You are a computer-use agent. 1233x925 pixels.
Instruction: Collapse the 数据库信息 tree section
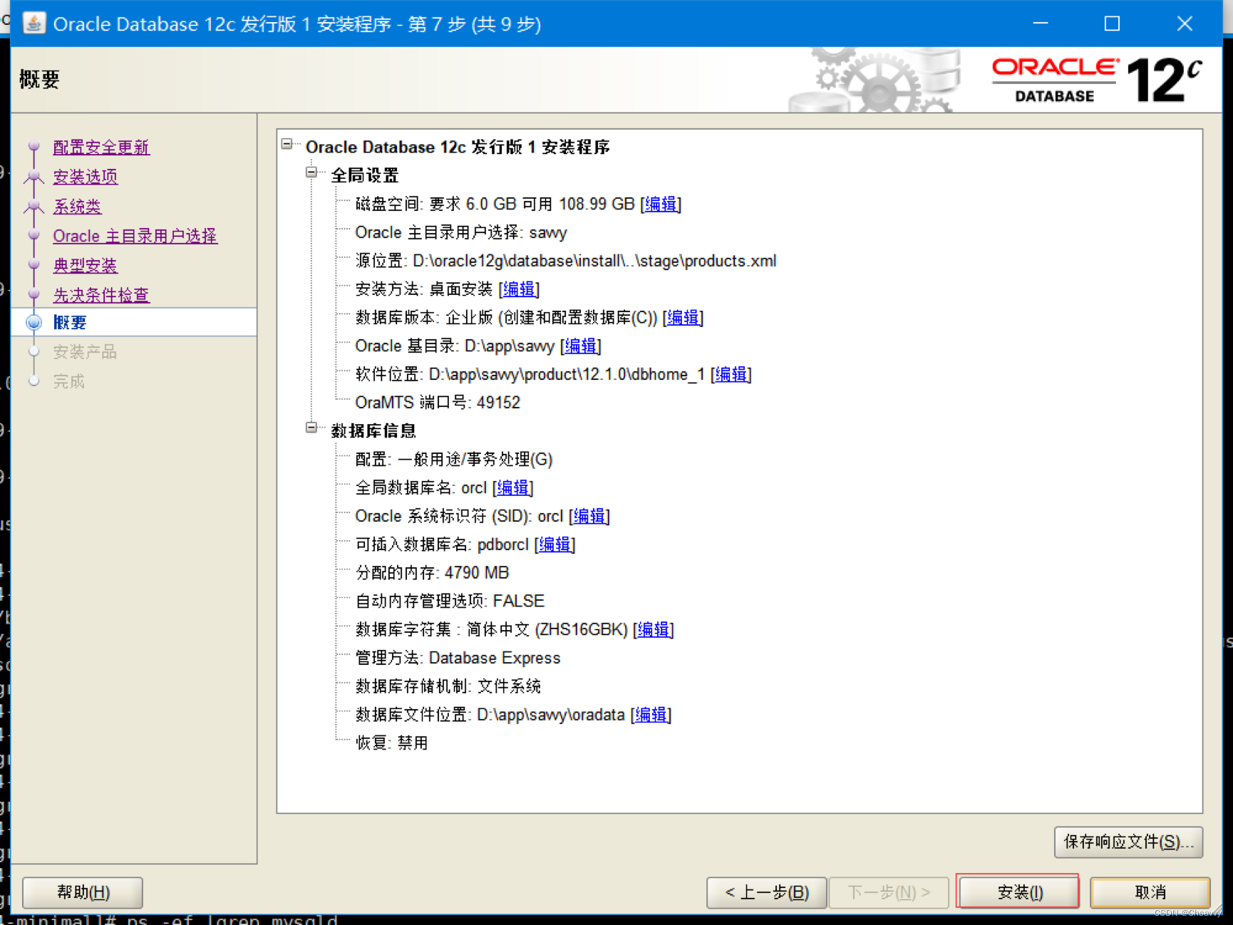(311, 428)
